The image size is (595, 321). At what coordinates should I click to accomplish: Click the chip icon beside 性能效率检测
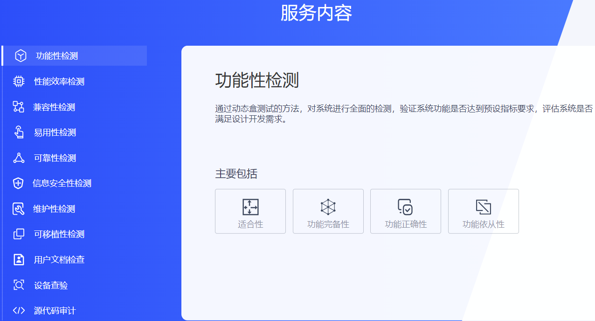19,82
